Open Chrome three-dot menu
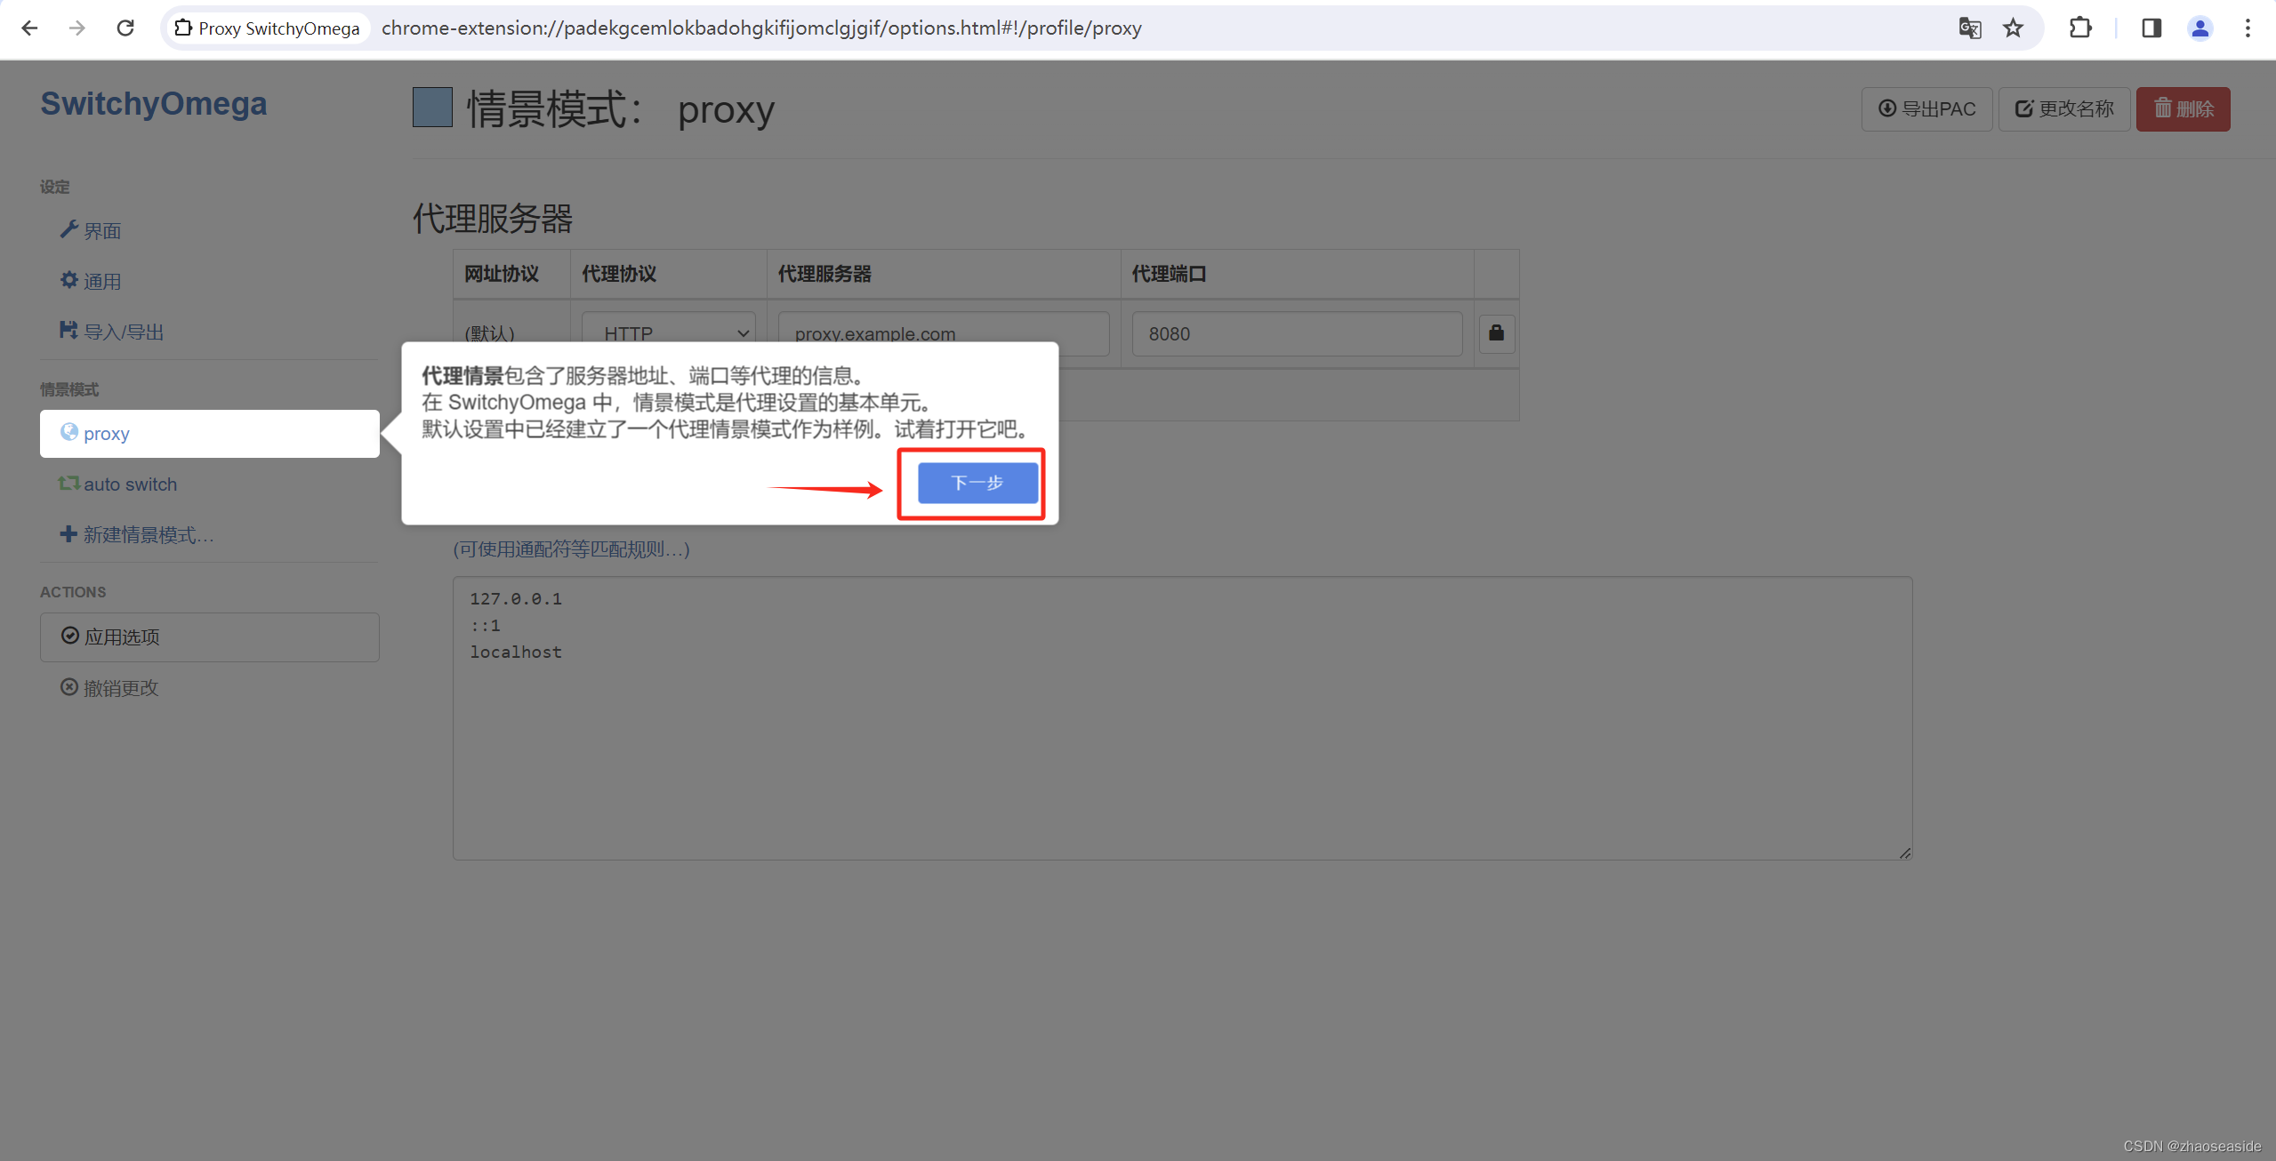Image resolution: width=2276 pixels, height=1161 pixels. click(x=2248, y=28)
